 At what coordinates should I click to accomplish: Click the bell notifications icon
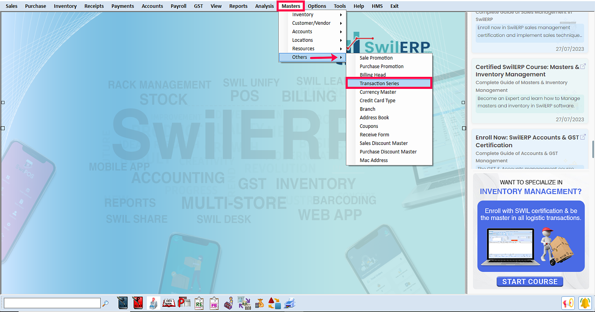[x=585, y=303]
